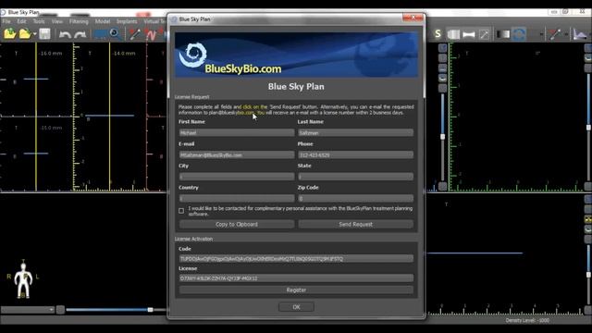This screenshot has width=592, height=333.
Task: Click the Density Level status text
Action: [527, 321]
